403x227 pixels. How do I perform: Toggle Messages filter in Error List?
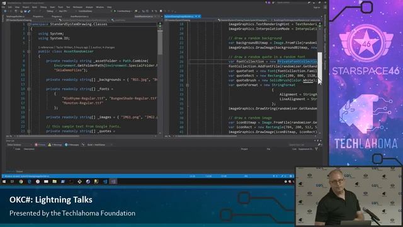[x=72, y=144]
